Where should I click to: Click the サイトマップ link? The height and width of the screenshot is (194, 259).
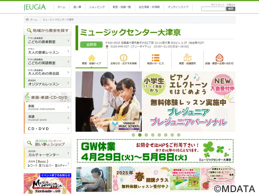pos(218,5)
